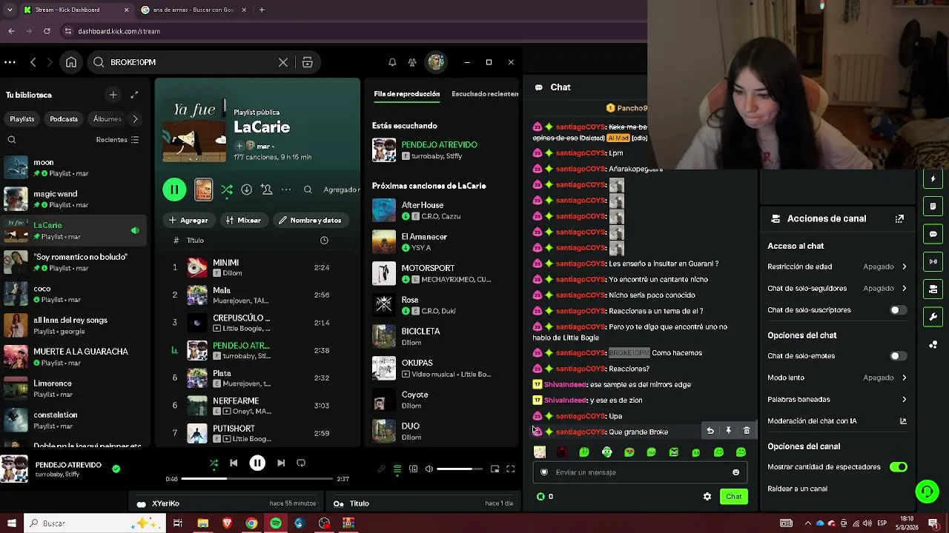Clear the BROKE10PM search text
The height and width of the screenshot is (533, 949).
coord(283,62)
